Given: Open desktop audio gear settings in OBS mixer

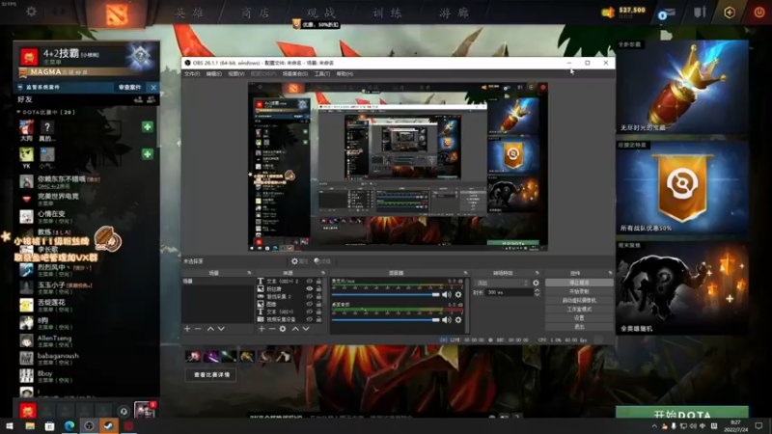Looking at the screenshot, I should 458,320.
